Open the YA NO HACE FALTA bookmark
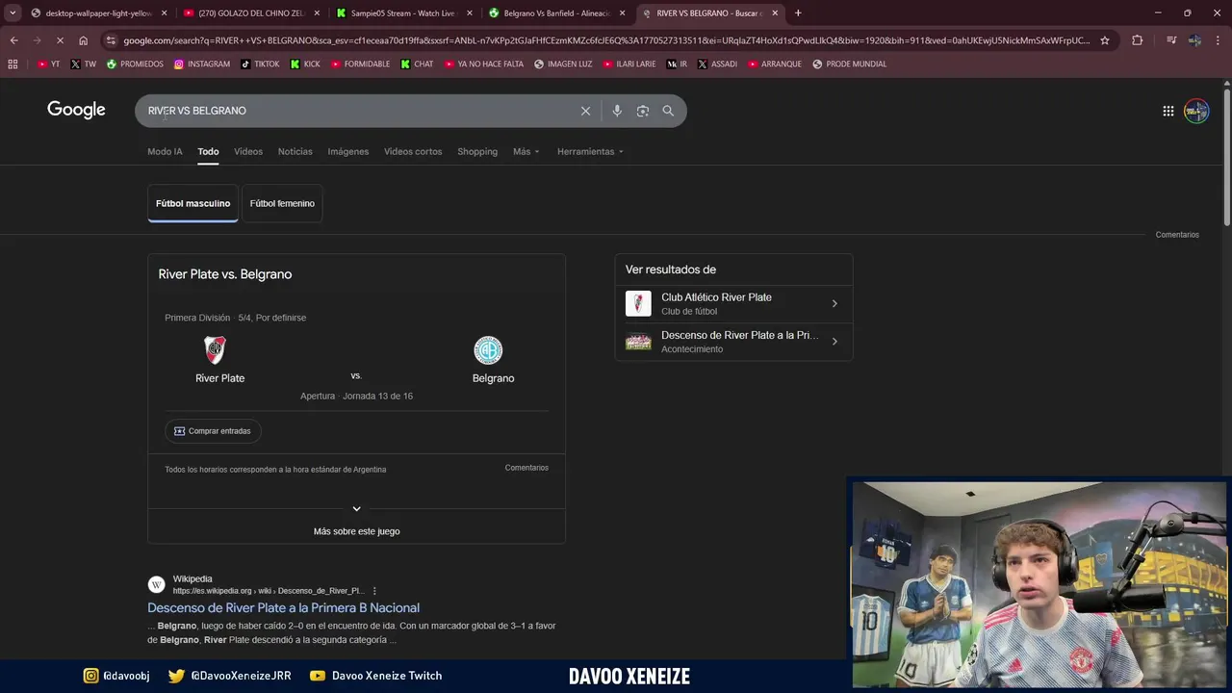Image resolution: width=1232 pixels, height=693 pixels. pyautogui.click(x=483, y=64)
